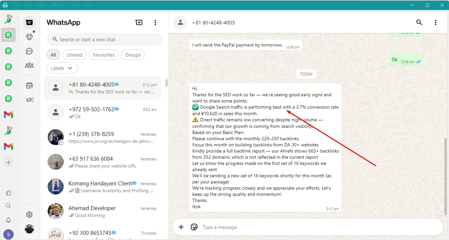Viewport: 449px width, 240px height.
Task: Open the Status updates panel
Action: coord(29,37)
